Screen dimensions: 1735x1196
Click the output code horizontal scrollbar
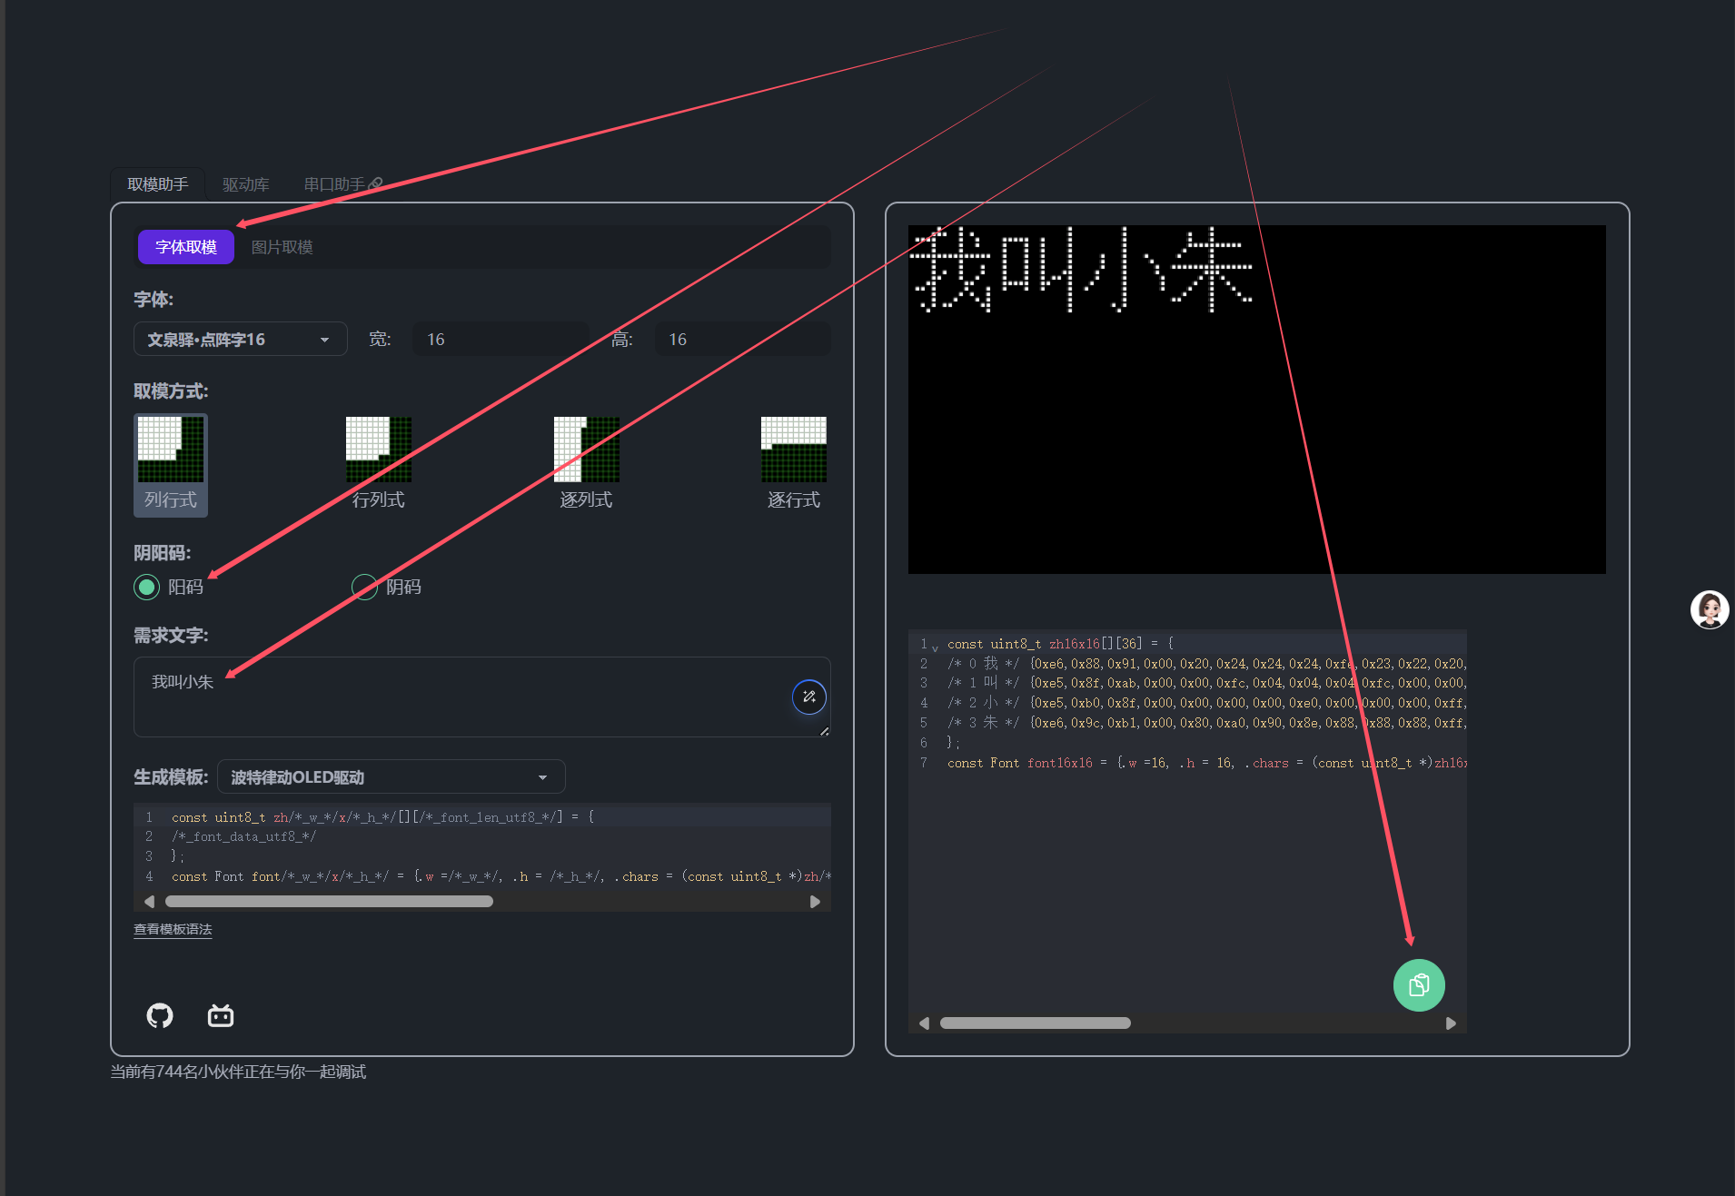click(x=1036, y=1023)
